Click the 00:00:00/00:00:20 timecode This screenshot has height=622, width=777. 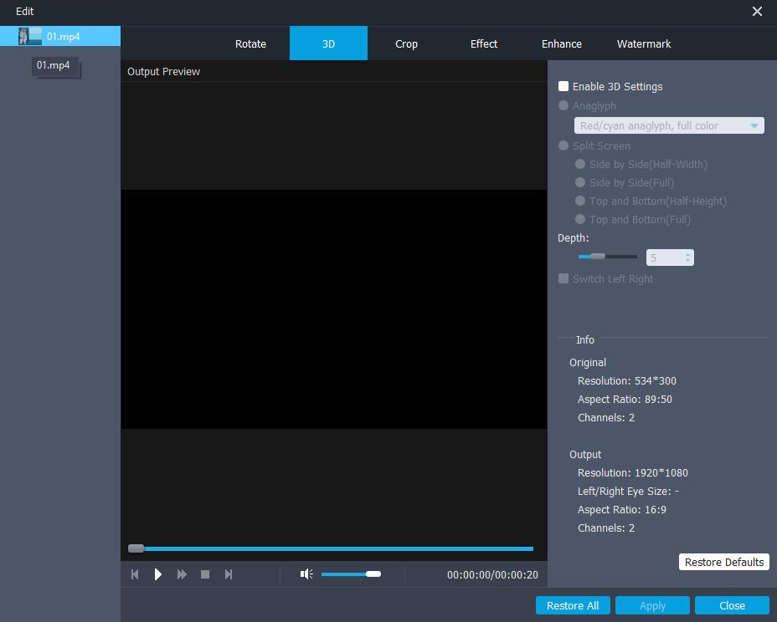click(x=492, y=574)
